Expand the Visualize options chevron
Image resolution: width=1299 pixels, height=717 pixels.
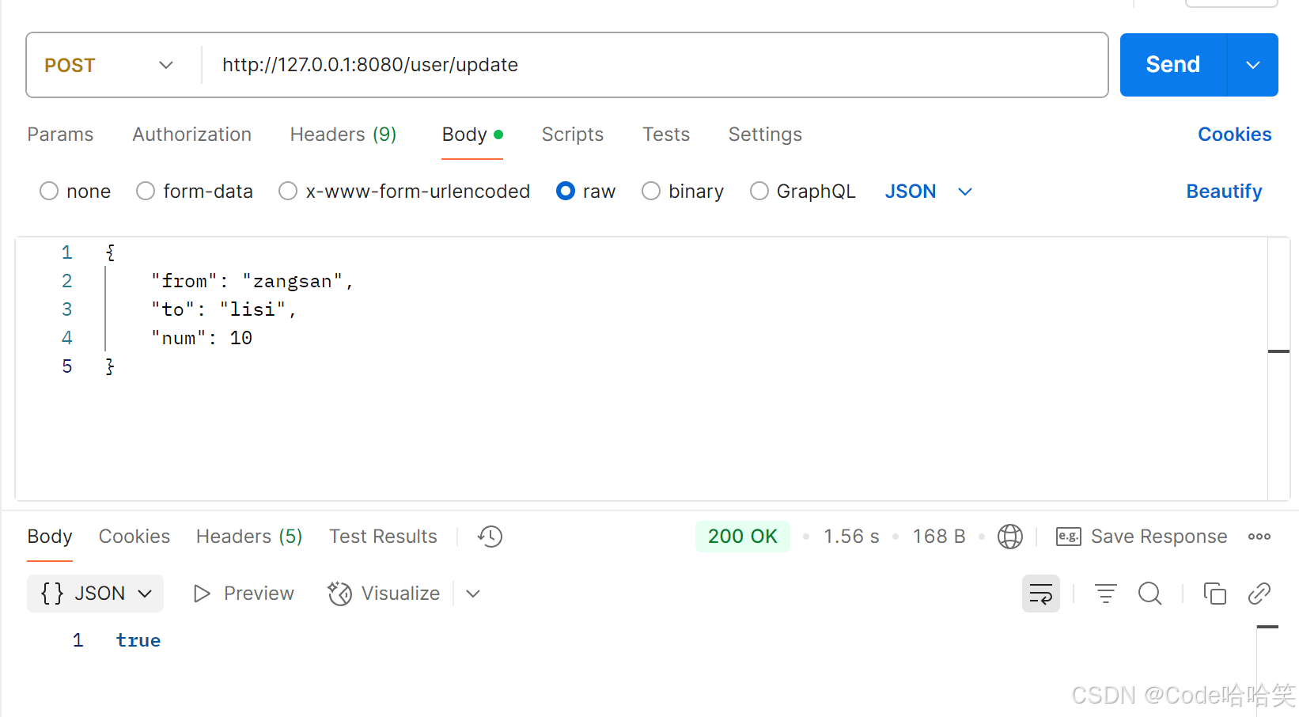point(473,594)
